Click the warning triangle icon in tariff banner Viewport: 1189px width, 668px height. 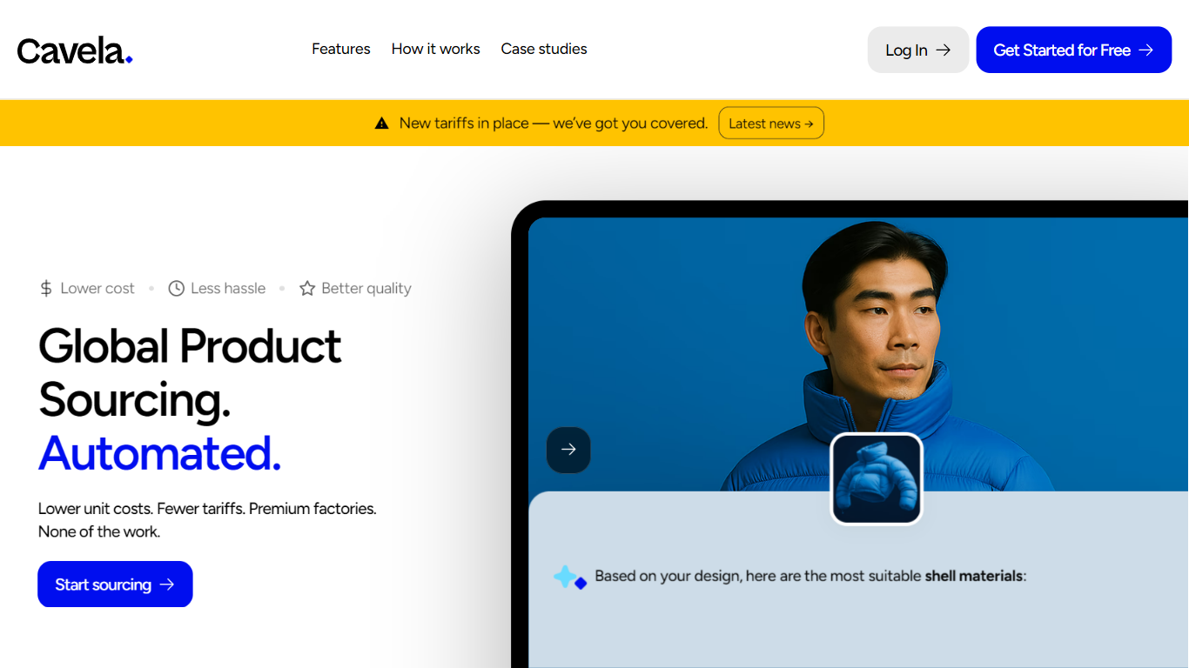coord(381,124)
